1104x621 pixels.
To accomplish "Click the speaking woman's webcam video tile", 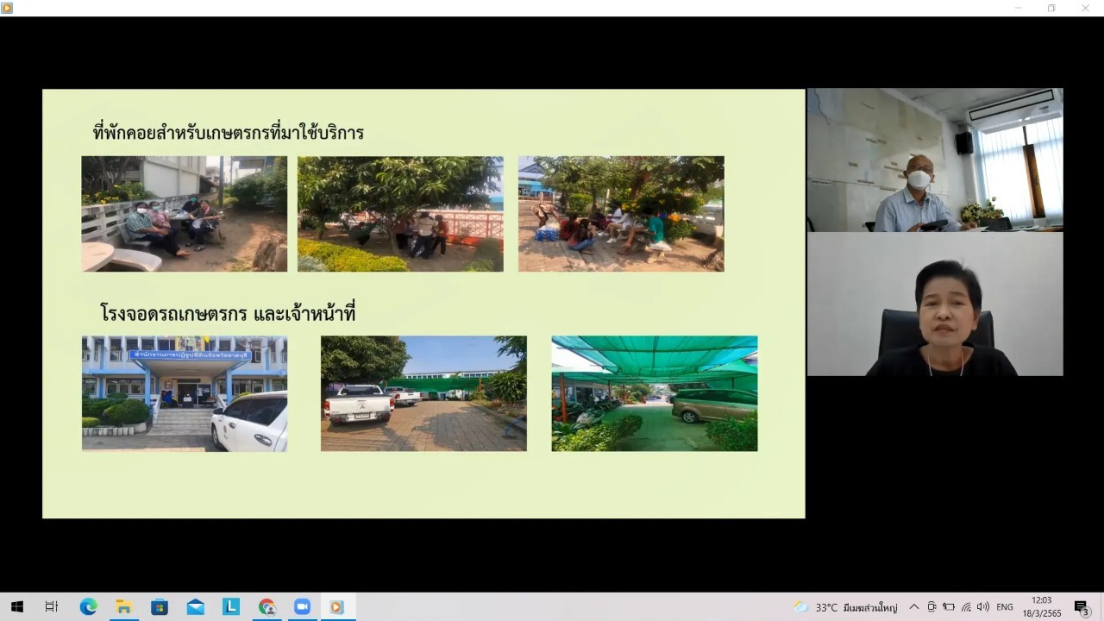I will point(935,304).
